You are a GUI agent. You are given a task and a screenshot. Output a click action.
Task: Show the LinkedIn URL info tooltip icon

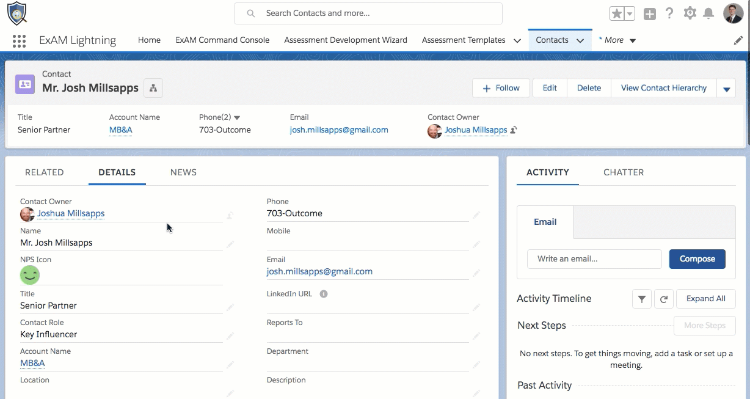coord(324,294)
